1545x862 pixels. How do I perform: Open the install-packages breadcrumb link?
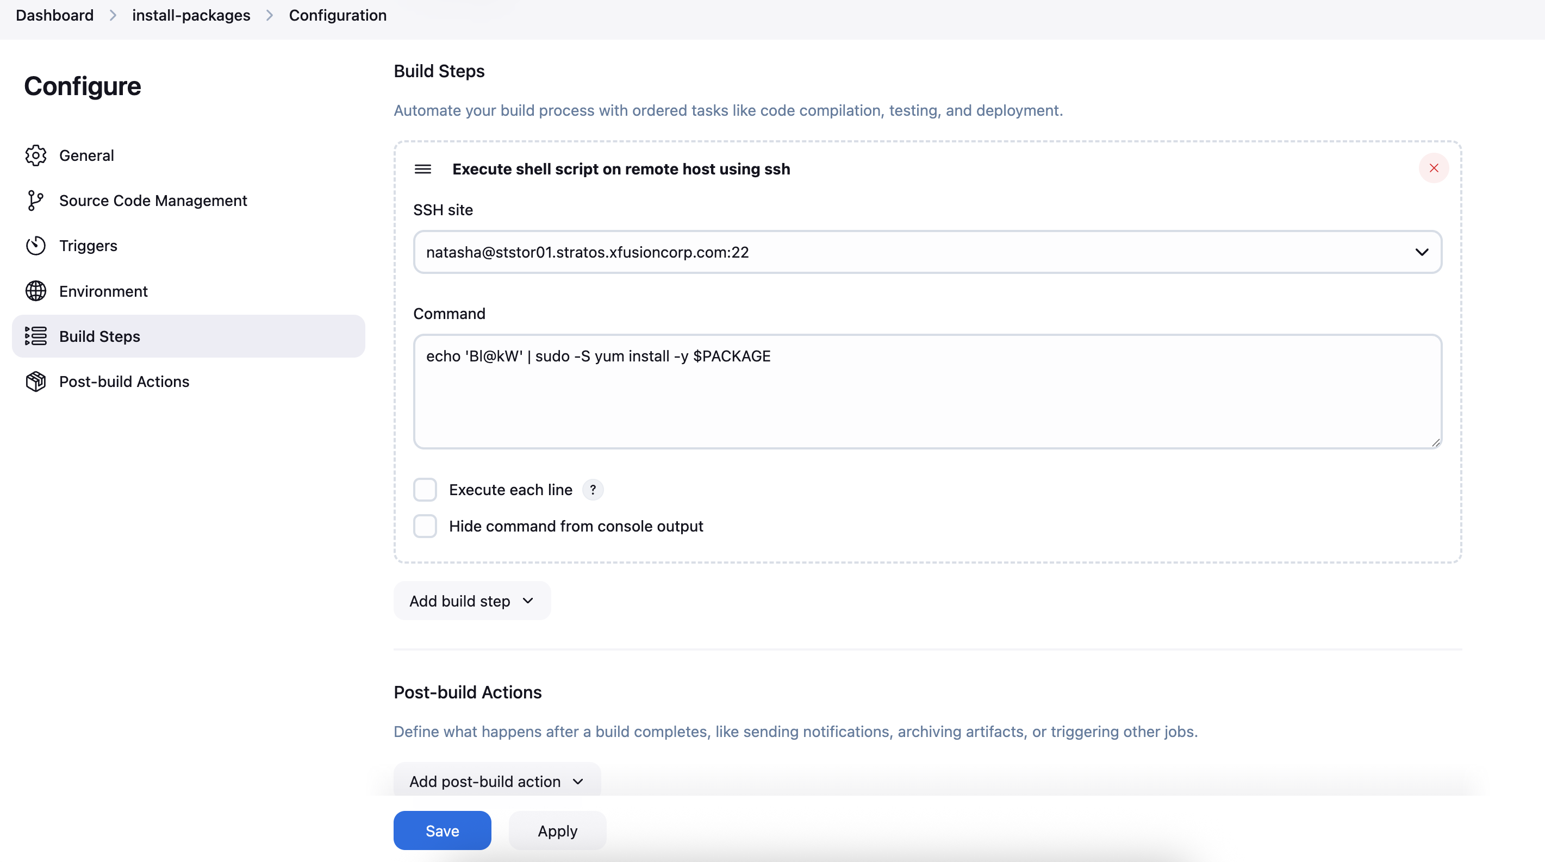(191, 16)
